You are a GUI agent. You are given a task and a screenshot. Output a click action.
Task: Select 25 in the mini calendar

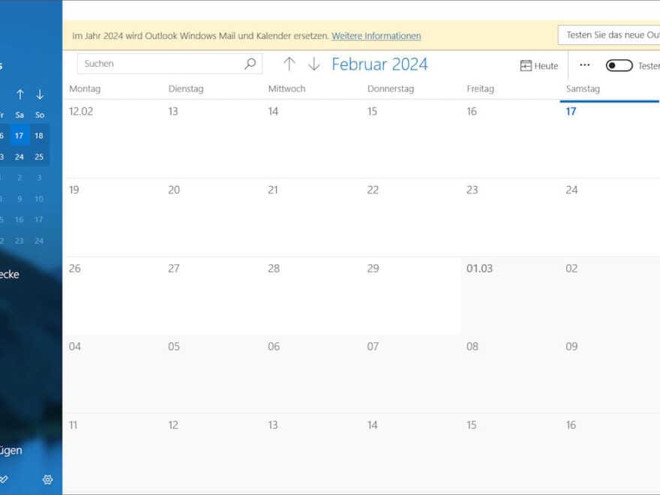click(39, 157)
